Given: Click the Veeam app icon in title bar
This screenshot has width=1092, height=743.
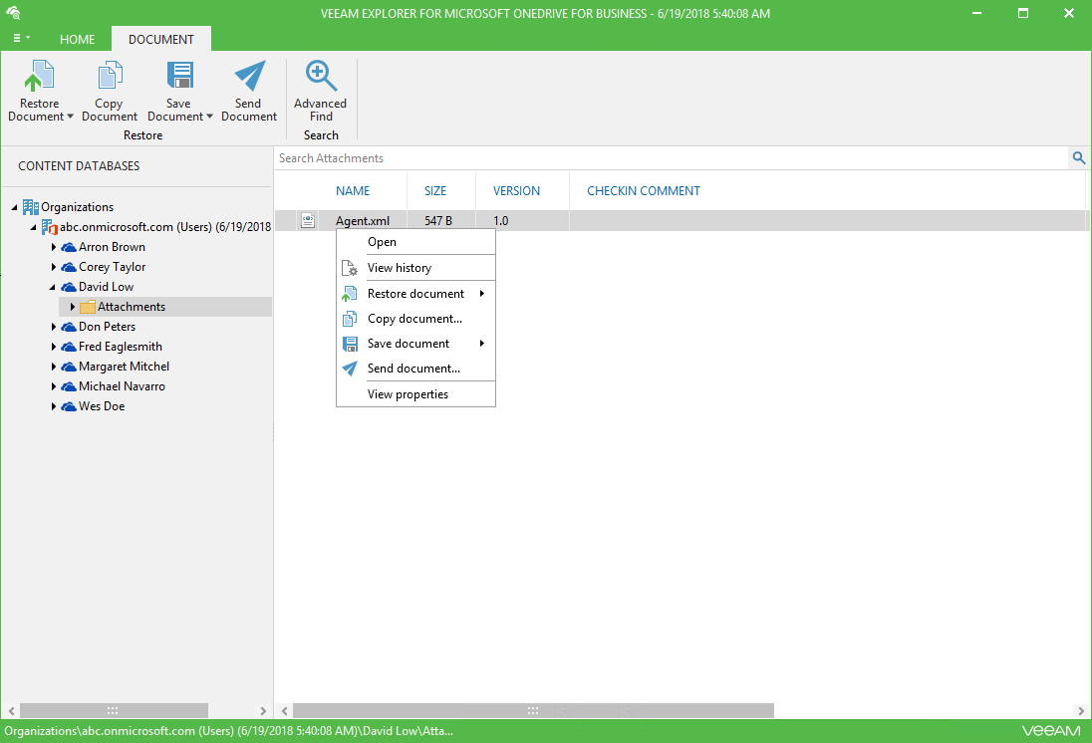Looking at the screenshot, I should tap(13, 13).
